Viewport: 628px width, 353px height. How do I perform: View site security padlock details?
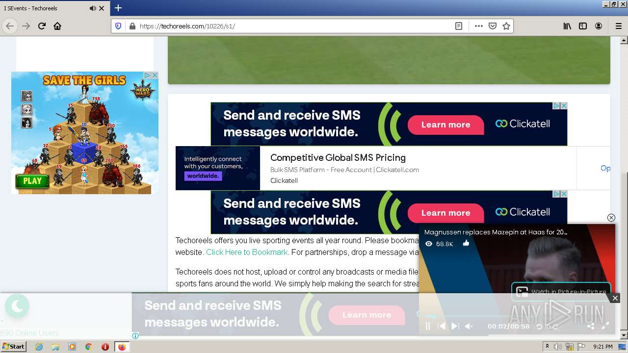coord(132,26)
